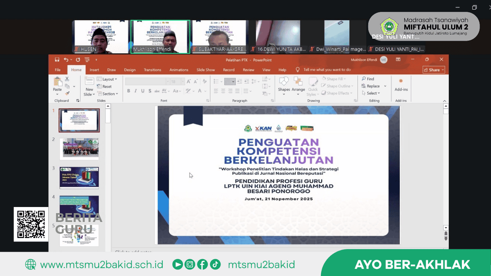
Task: Toggle Underline formatting
Action: (142, 91)
